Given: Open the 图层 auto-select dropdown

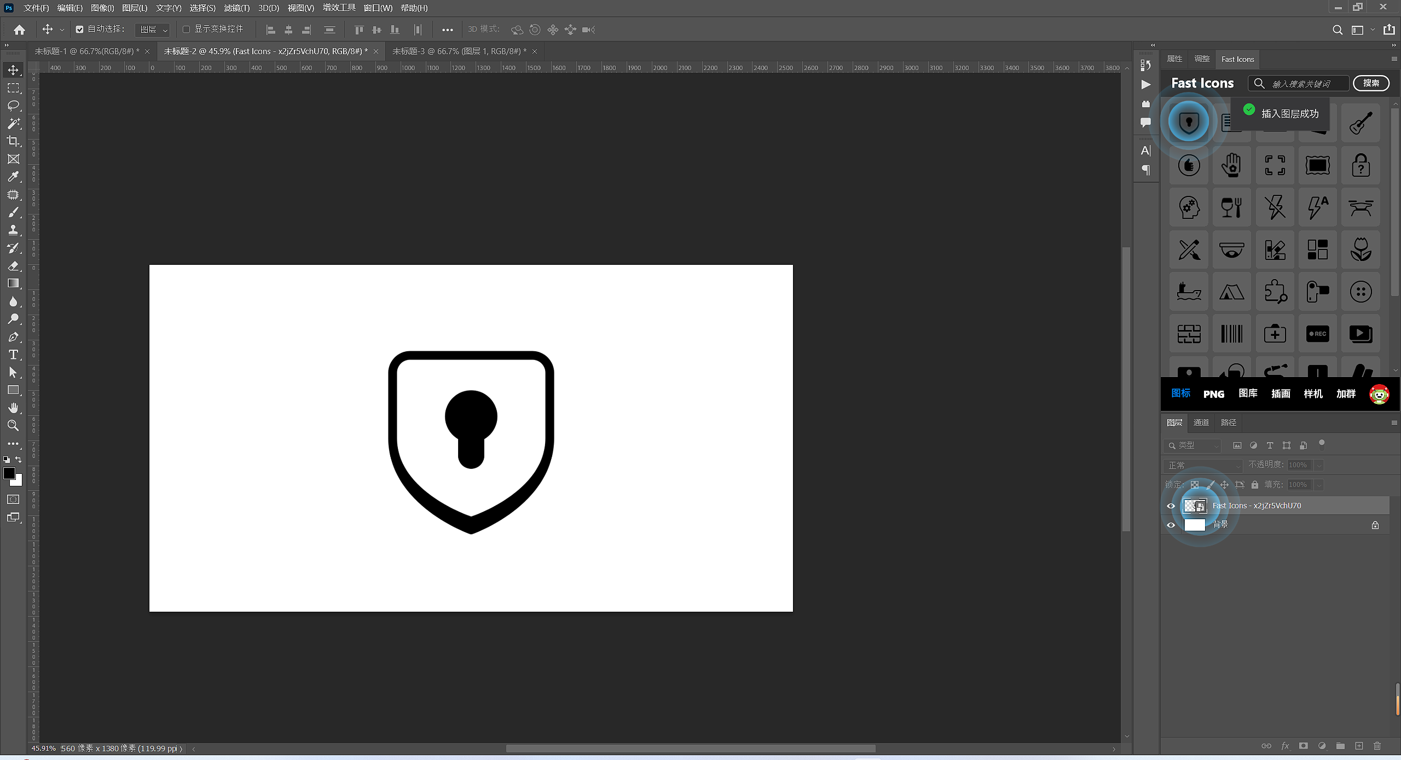Looking at the screenshot, I should click(x=152, y=30).
